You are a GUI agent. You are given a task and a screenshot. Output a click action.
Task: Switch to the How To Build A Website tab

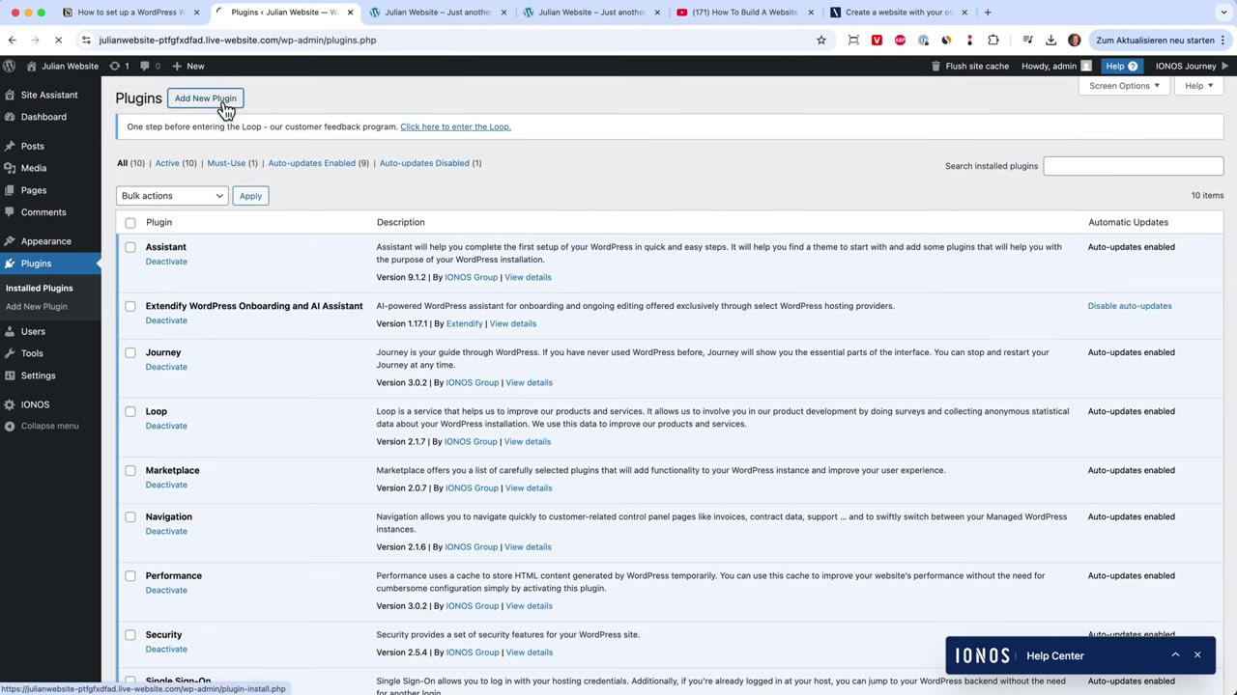[x=744, y=12]
